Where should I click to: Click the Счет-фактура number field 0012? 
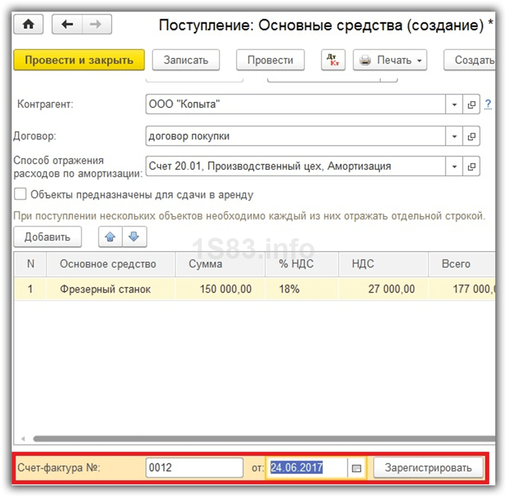tap(194, 468)
